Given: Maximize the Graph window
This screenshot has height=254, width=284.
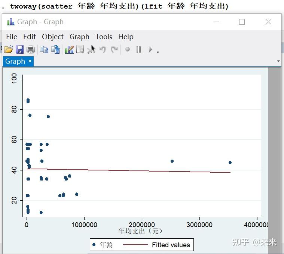Looking at the screenshot, I should (x=242, y=22).
